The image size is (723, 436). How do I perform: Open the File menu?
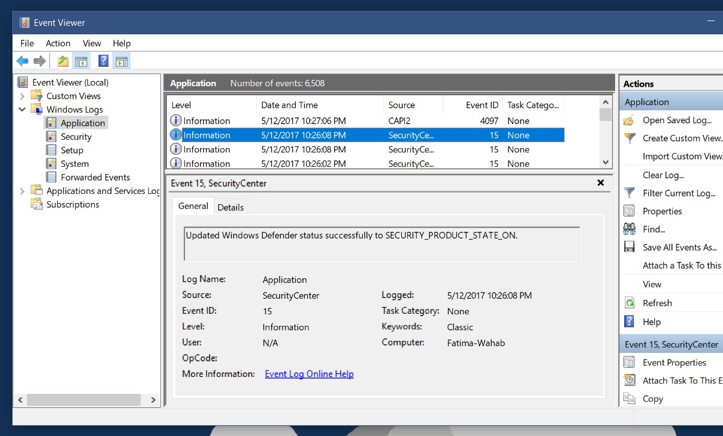tap(27, 43)
